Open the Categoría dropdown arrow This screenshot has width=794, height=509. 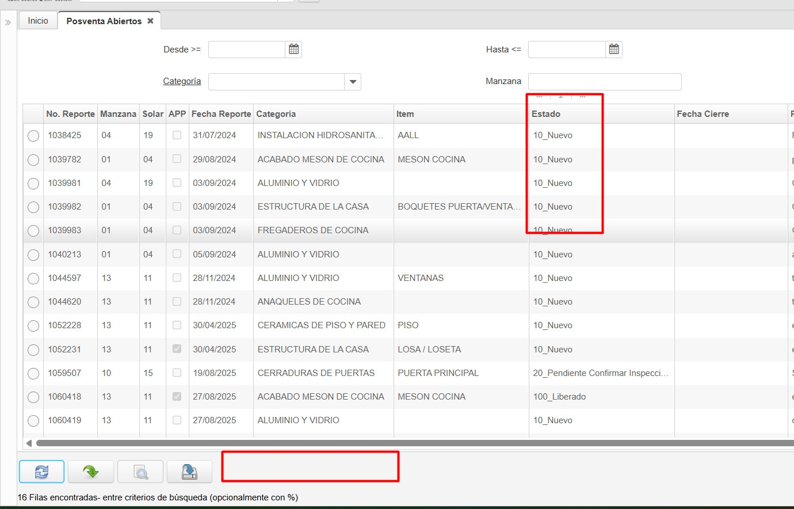coord(353,82)
